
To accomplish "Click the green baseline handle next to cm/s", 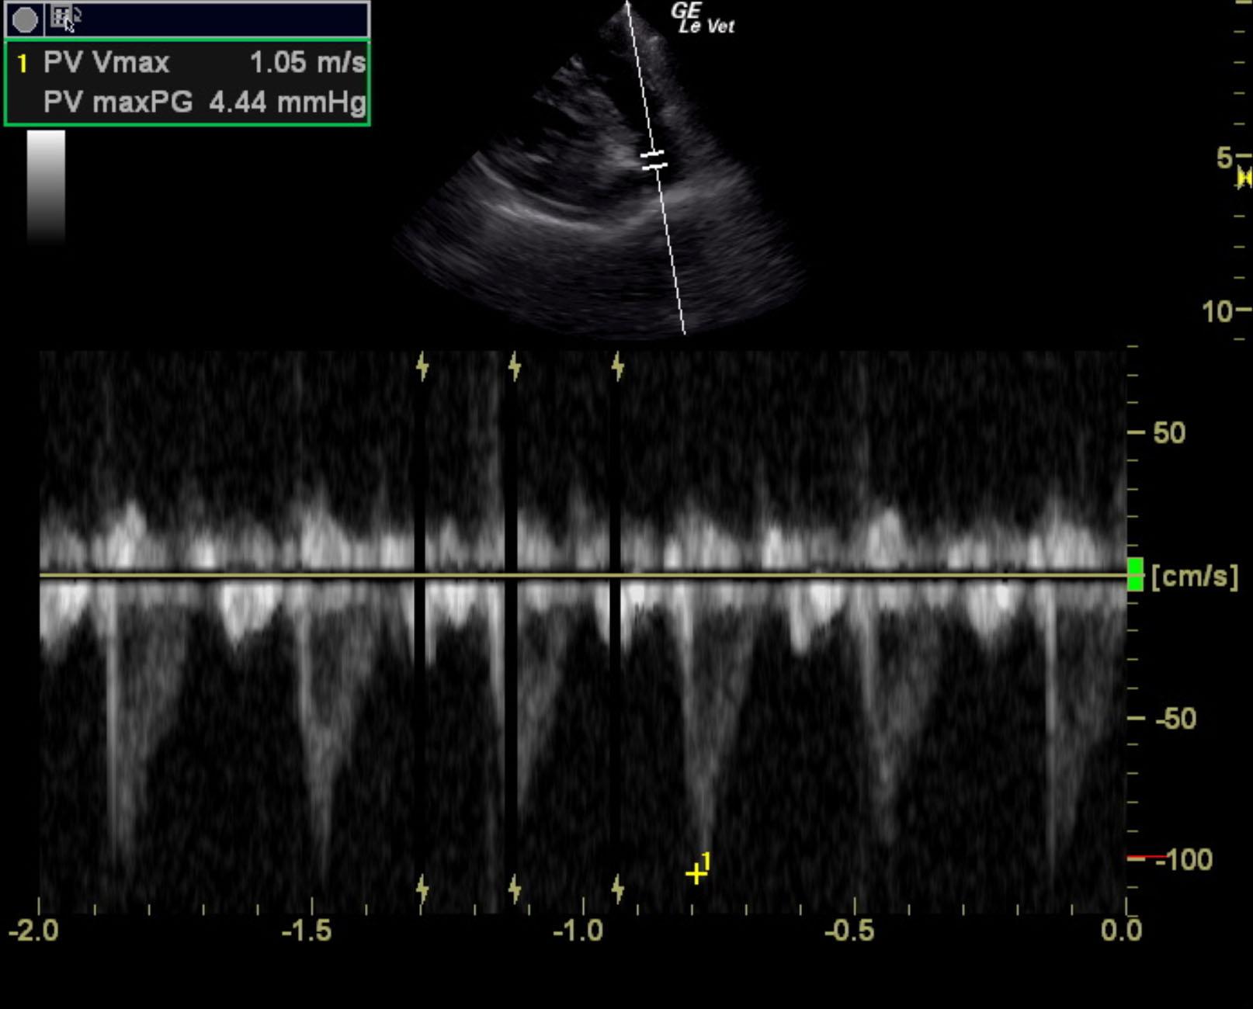I will [1135, 574].
